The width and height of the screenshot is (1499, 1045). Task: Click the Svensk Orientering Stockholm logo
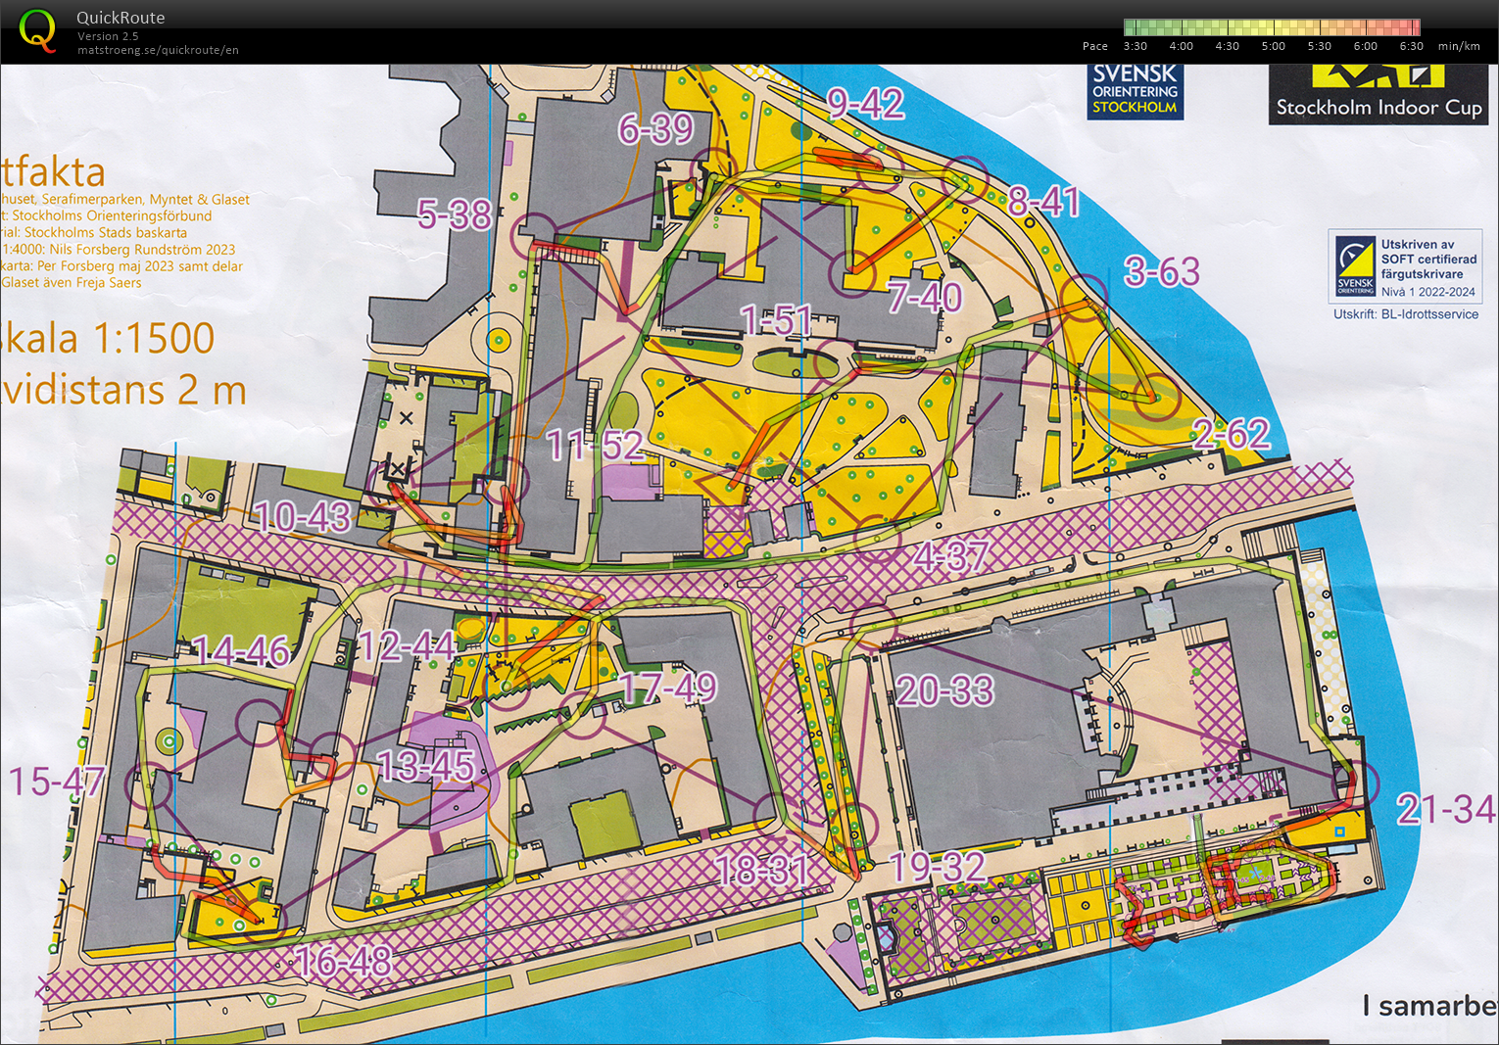click(1135, 91)
